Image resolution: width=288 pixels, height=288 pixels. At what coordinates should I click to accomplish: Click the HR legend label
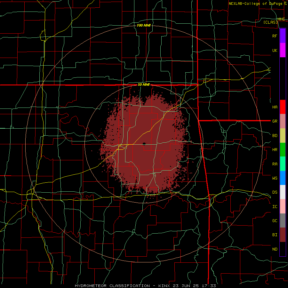point(275,150)
